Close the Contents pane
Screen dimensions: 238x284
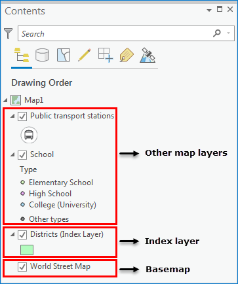click(230, 9)
